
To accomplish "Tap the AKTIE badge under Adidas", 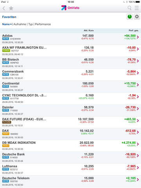I will [x=5, y=39].
